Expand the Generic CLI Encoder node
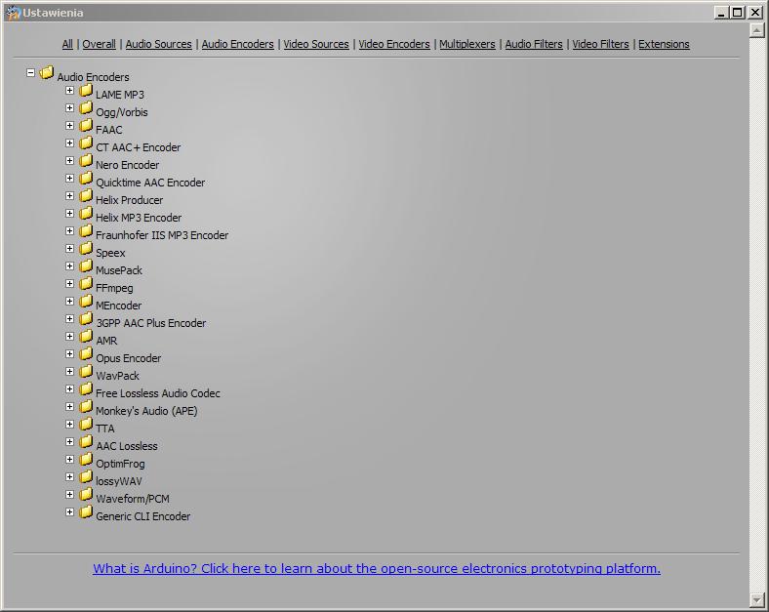Viewport: 769px width, 612px height. tap(69, 512)
